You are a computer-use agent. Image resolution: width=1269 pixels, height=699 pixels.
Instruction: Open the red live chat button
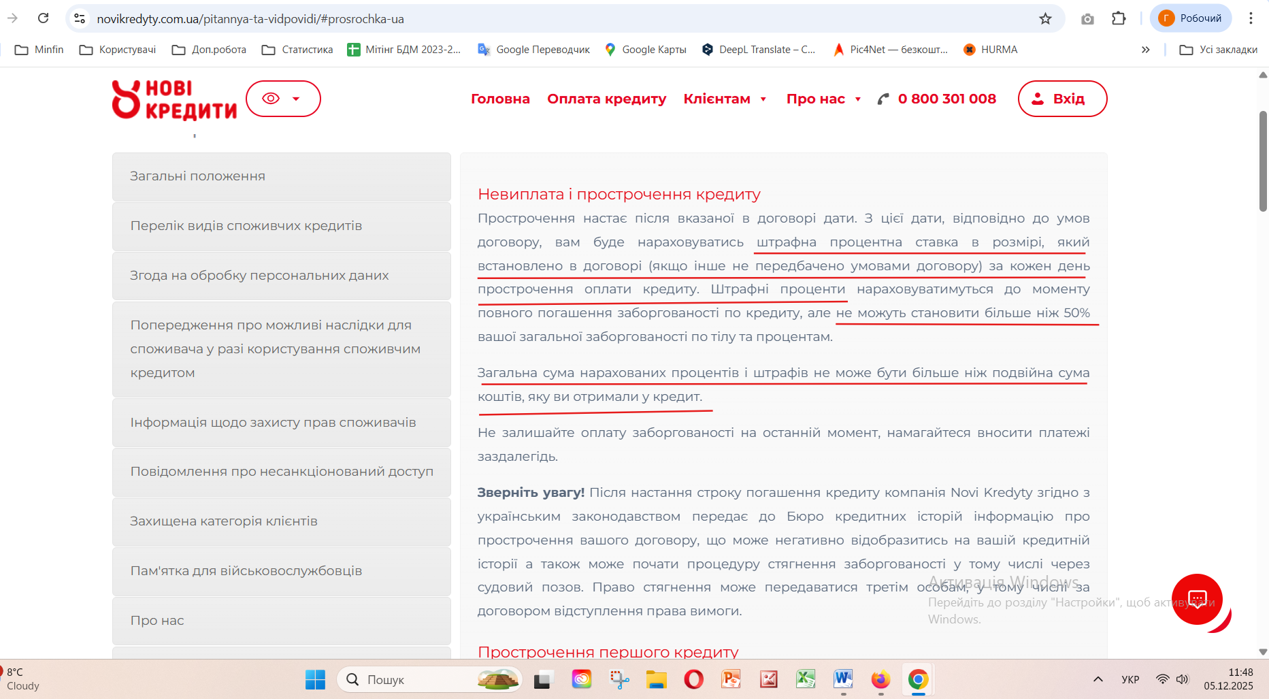pos(1197,600)
